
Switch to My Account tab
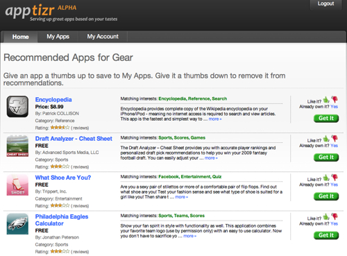(103, 37)
